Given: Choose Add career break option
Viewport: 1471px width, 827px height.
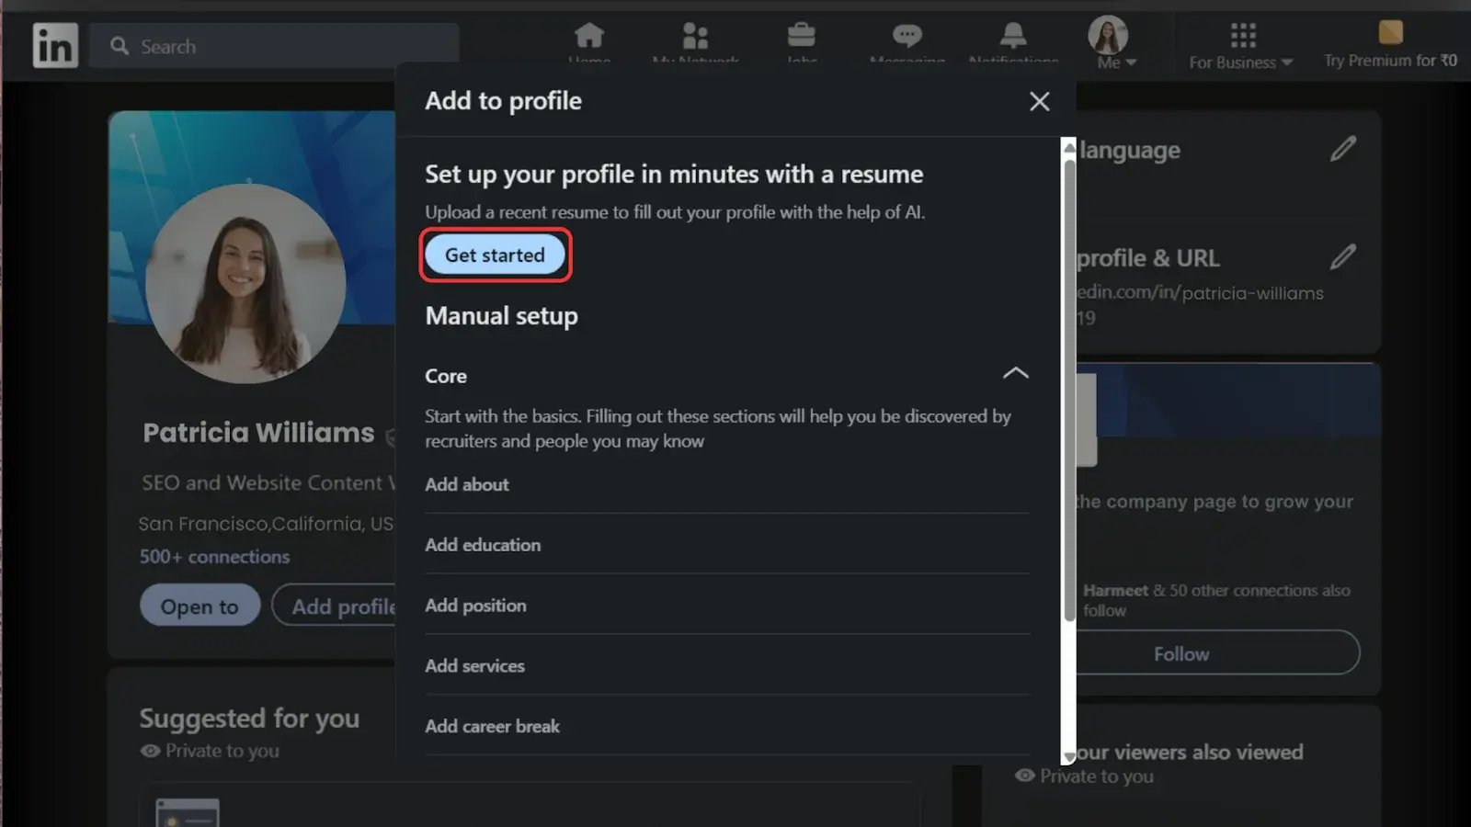Looking at the screenshot, I should (x=492, y=726).
